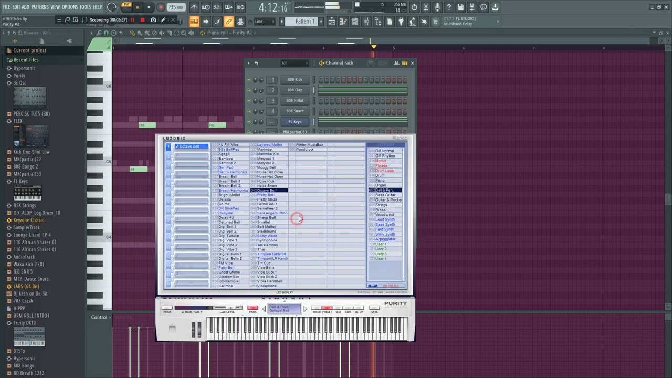Image resolution: width=672 pixels, height=378 pixels.
Task: Click the SAVE button on Purity
Action: [x=374, y=308]
